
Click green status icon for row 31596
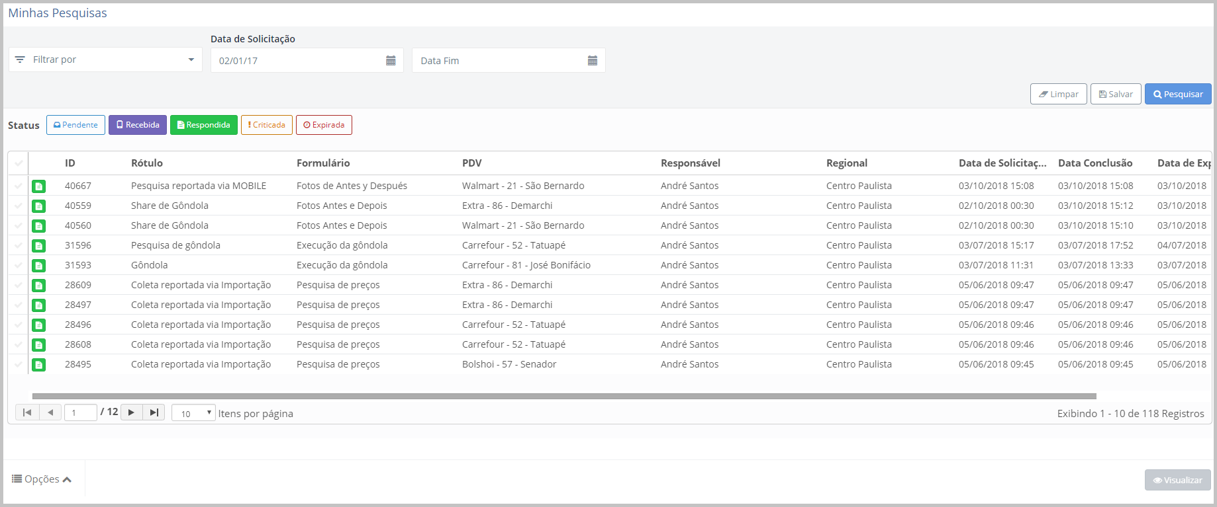coord(39,246)
